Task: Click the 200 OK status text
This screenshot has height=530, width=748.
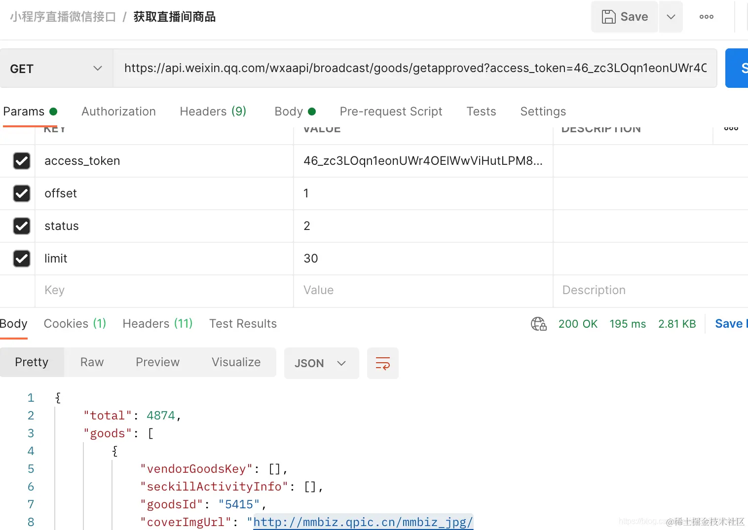Action: pos(578,324)
